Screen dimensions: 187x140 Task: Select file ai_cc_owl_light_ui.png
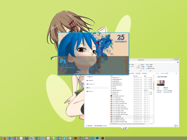(118, 110)
